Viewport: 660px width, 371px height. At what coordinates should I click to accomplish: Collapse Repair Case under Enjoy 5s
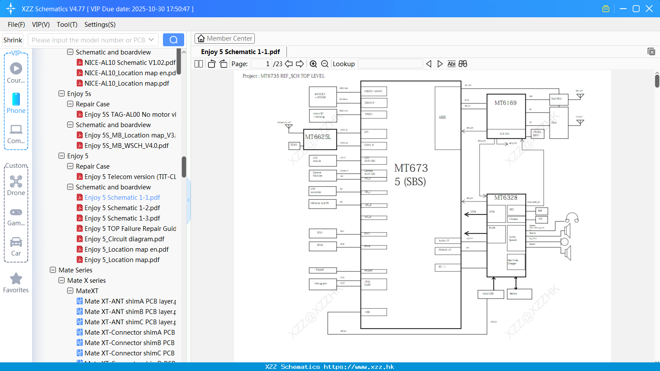[x=70, y=104]
